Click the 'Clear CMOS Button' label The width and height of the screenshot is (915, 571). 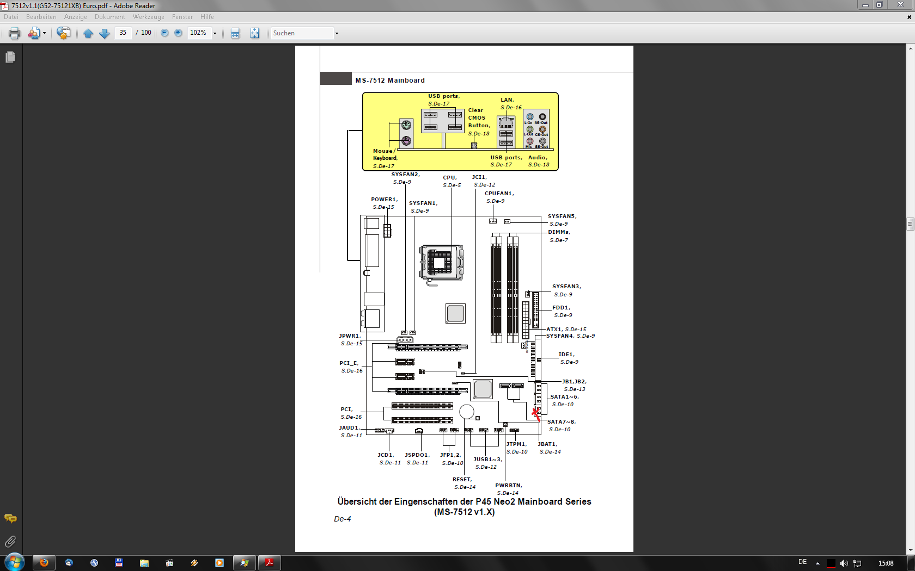click(479, 118)
